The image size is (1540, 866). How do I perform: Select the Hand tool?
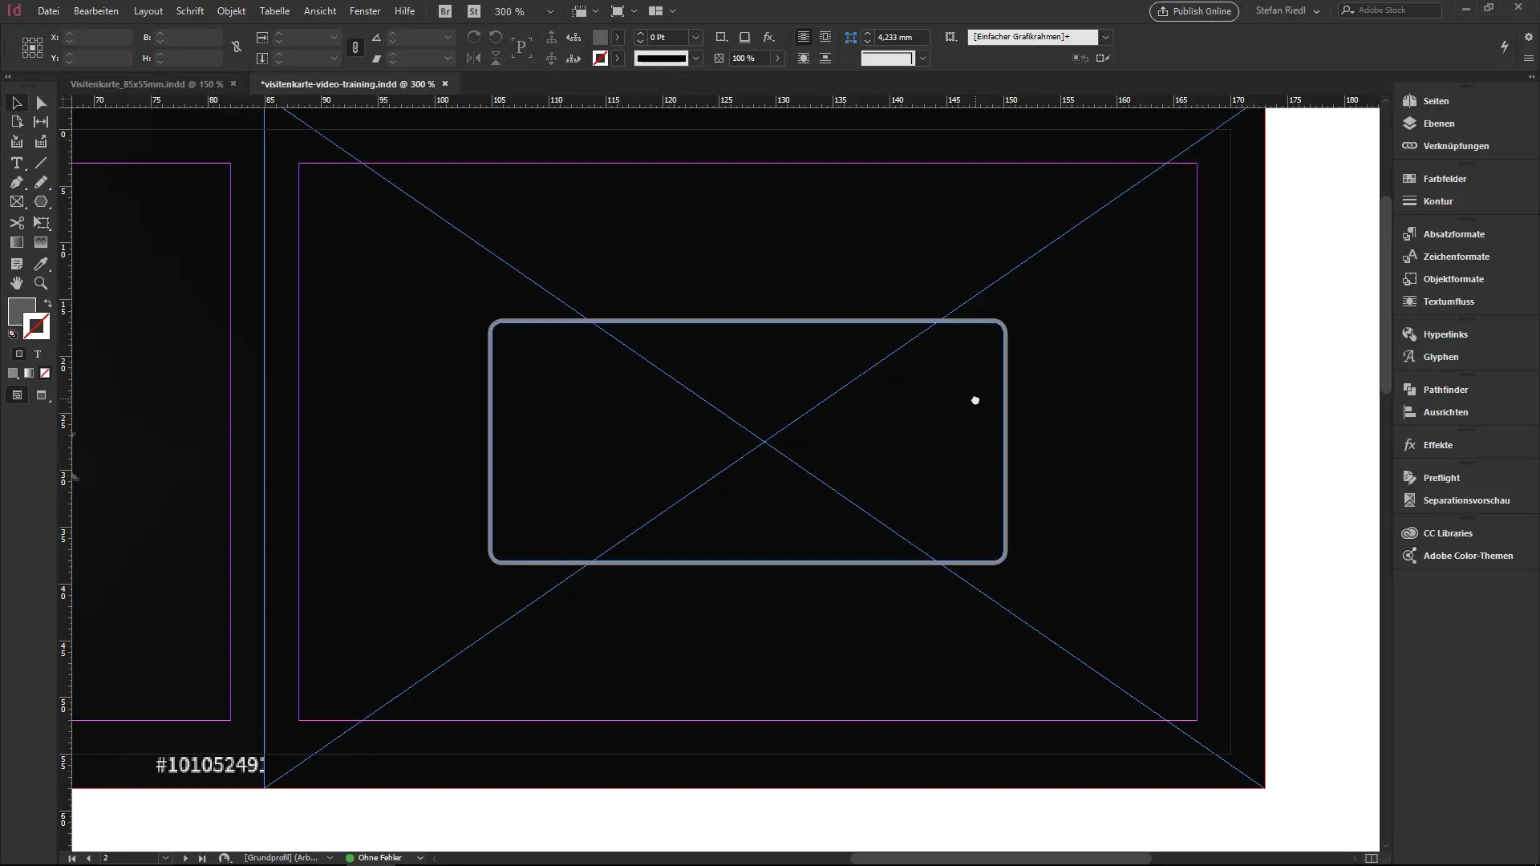click(x=16, y=283)
